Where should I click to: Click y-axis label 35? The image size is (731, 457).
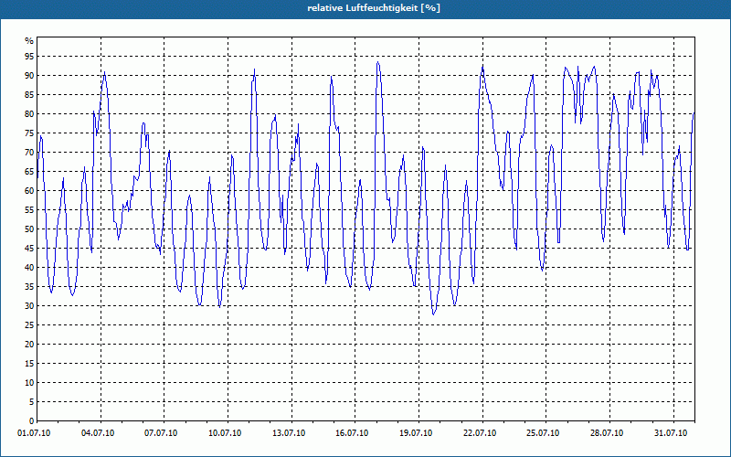coord(29,287)
